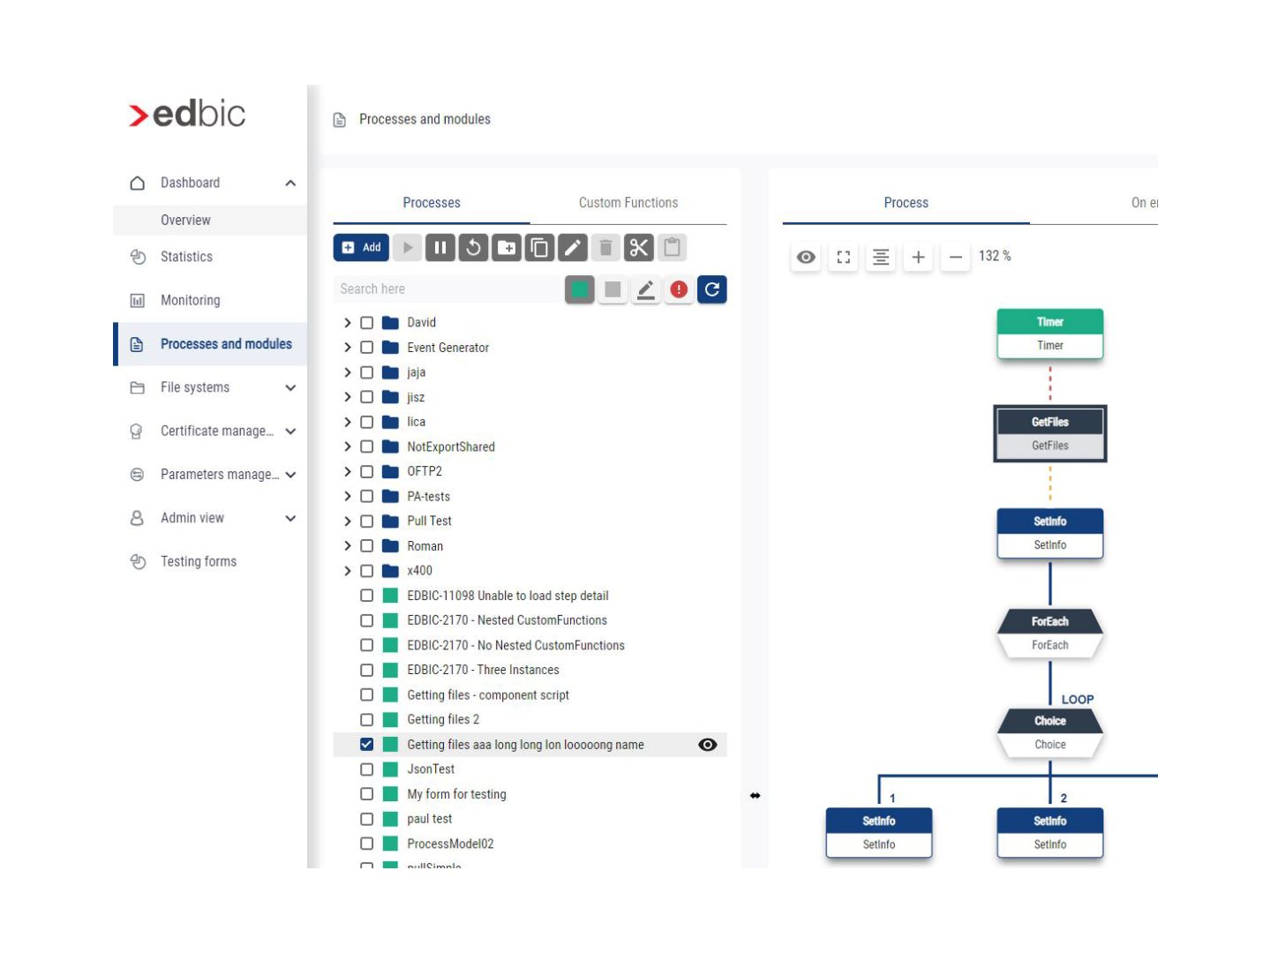Uncheck Getting files aaa long name checkbox
This screenshot has height=953, width=1271.
(368, 744)
